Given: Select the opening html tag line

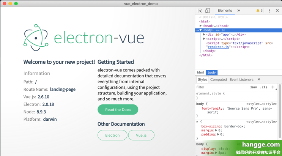Looking at the screenshot, I should point(205,21).
